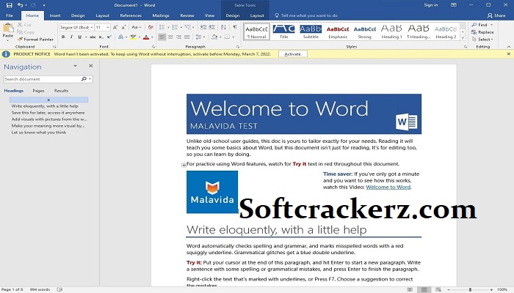The width and height of the screenshot is (514, 293).
Task: Set Justify paragraph alignment
Action: 187,37
